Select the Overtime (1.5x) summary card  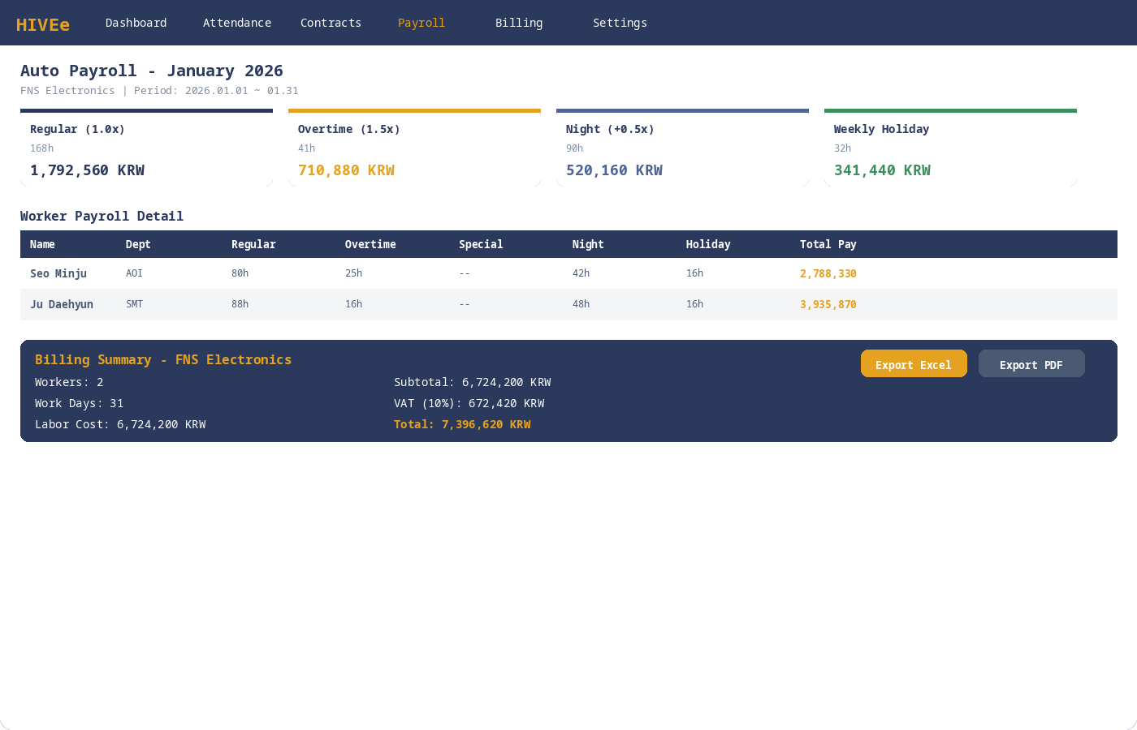tap(414, 149)
